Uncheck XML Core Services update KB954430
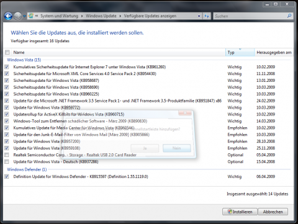Viewport: 298px width, 224px height. (x=7, y=74)
